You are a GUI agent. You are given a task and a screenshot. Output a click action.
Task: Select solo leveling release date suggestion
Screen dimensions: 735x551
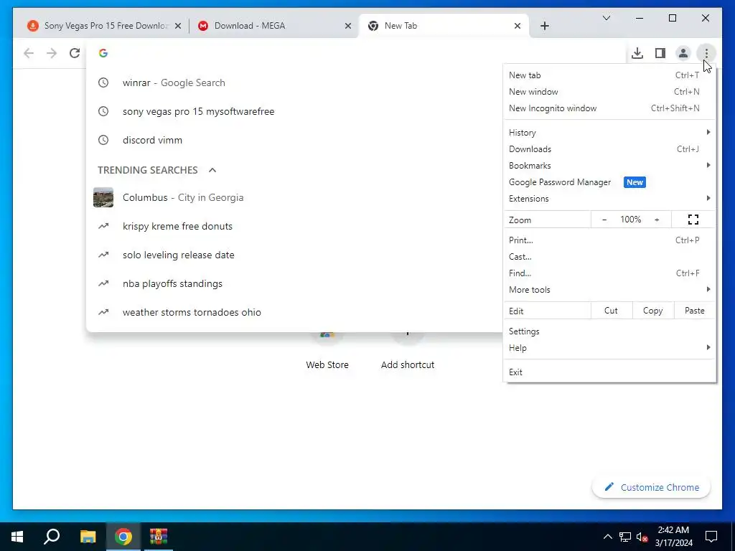(294, 255)
